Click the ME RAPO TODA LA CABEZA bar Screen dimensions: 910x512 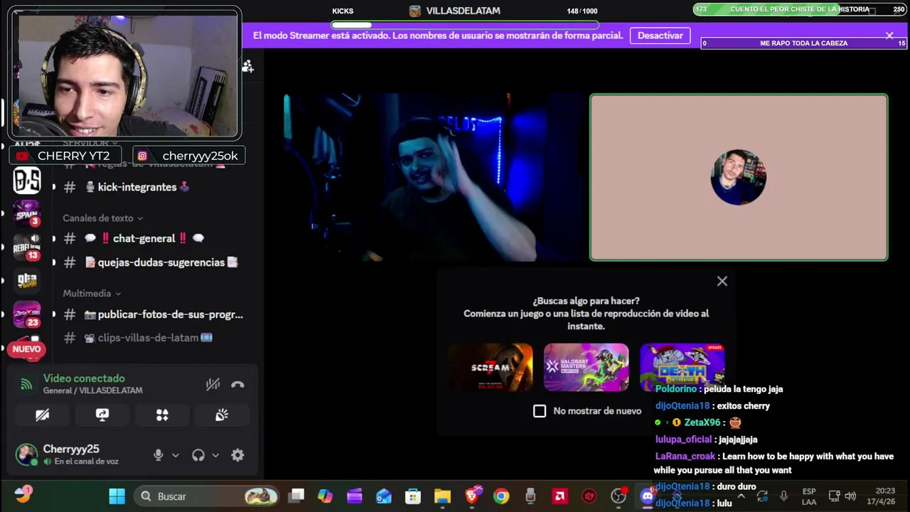pos(803,43)
